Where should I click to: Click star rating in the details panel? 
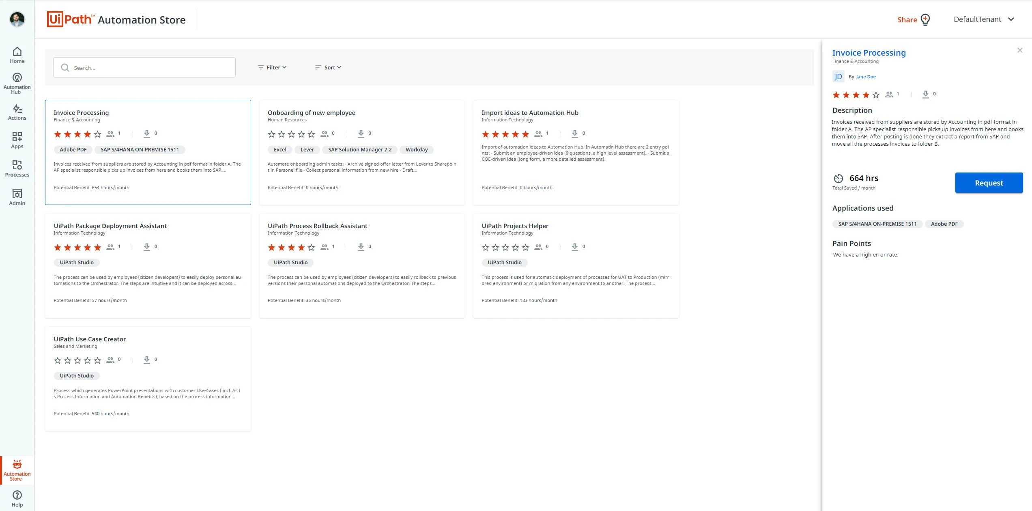(856, 95)
